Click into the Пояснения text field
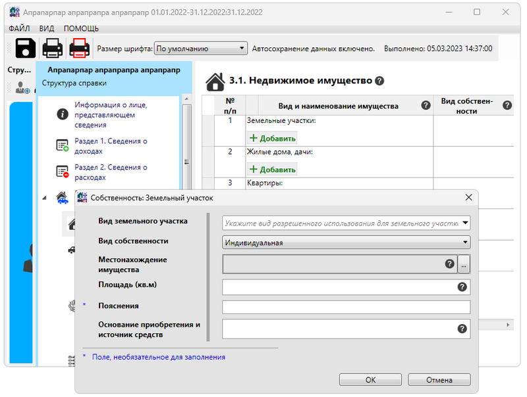 click(346, 307)
